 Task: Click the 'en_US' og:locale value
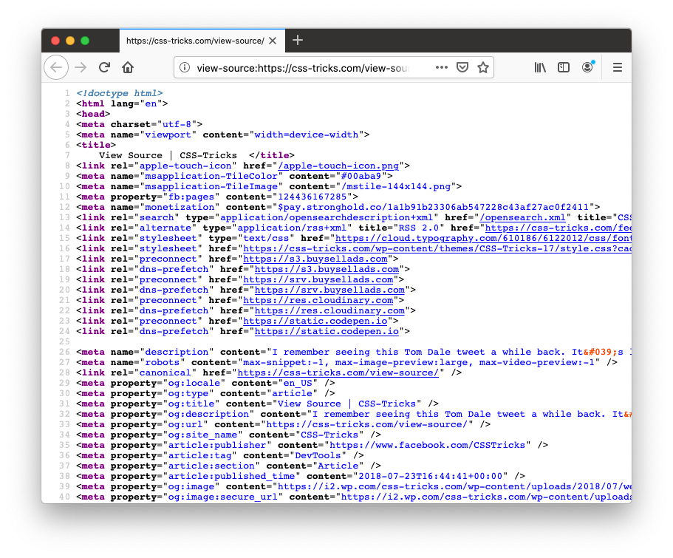click(x=298, y=383)
